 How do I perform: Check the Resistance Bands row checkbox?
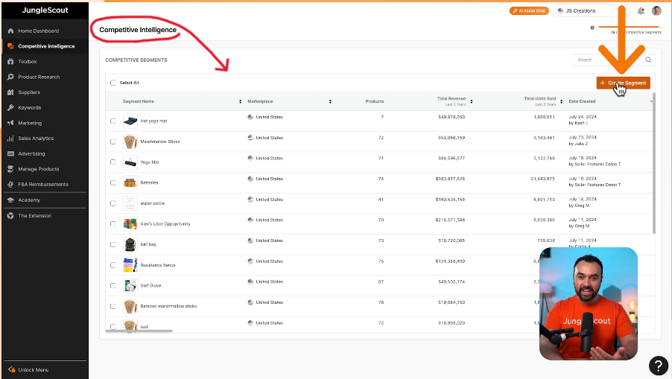[x=113, y=265]
